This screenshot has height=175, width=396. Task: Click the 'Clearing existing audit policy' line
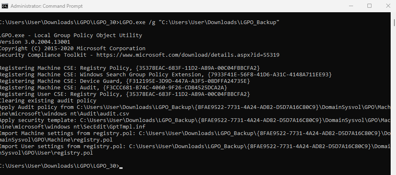click(x=48, y=100)
